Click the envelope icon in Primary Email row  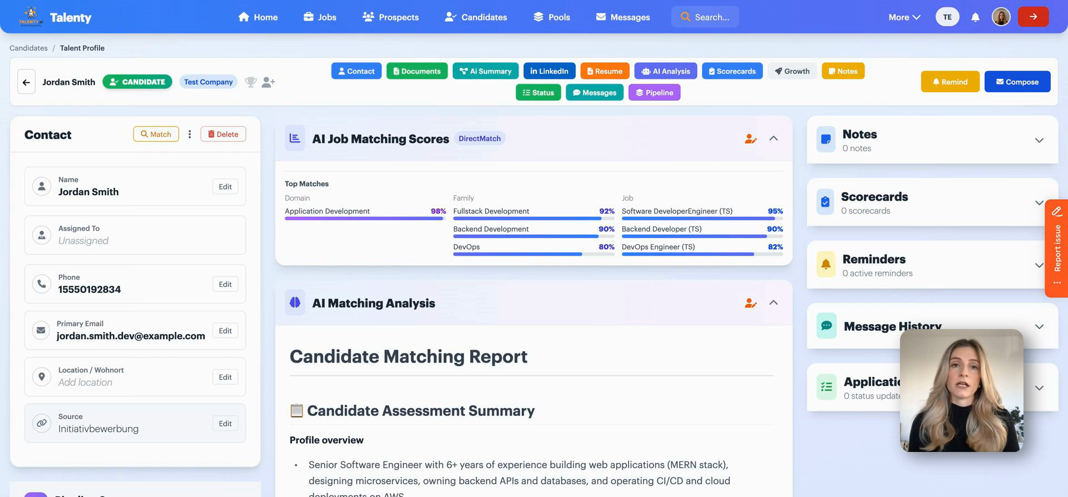pyautogui.click(x=41, y=330)
